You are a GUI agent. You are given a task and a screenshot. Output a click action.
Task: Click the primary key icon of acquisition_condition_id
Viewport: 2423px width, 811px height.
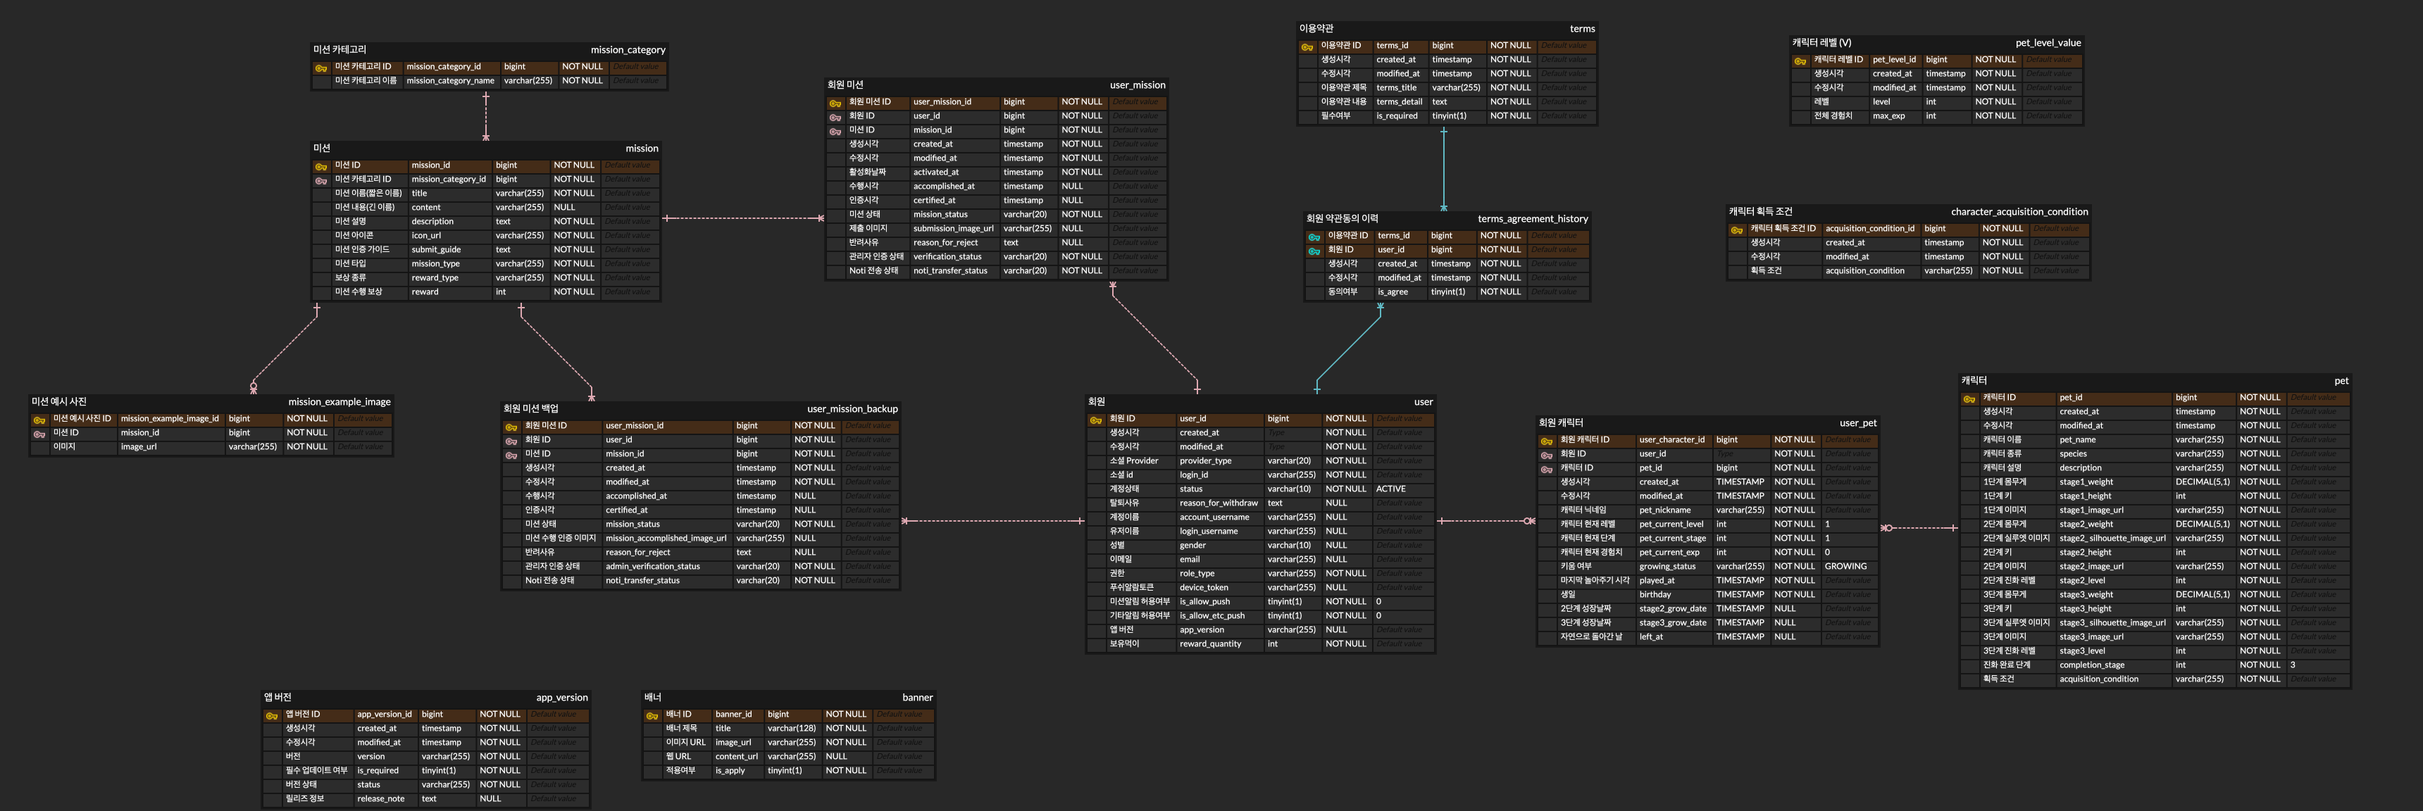(1736, 230)
